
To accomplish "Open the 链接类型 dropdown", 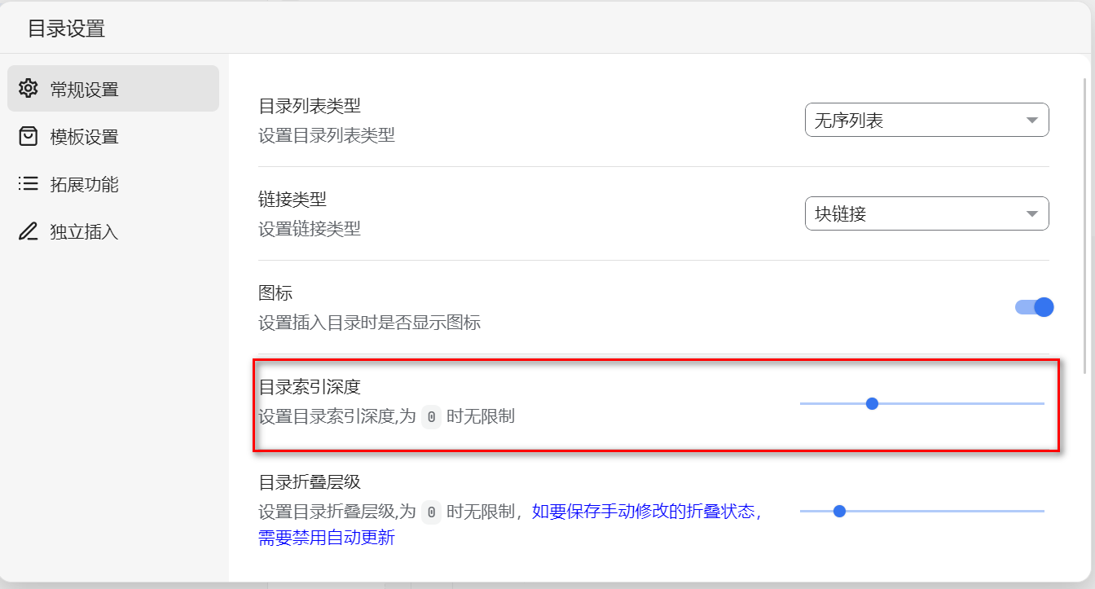I will [x=926, y=214].
